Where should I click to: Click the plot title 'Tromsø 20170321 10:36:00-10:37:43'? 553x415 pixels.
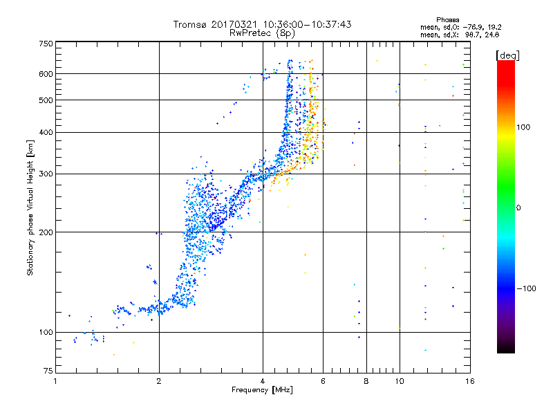[262, 24]
